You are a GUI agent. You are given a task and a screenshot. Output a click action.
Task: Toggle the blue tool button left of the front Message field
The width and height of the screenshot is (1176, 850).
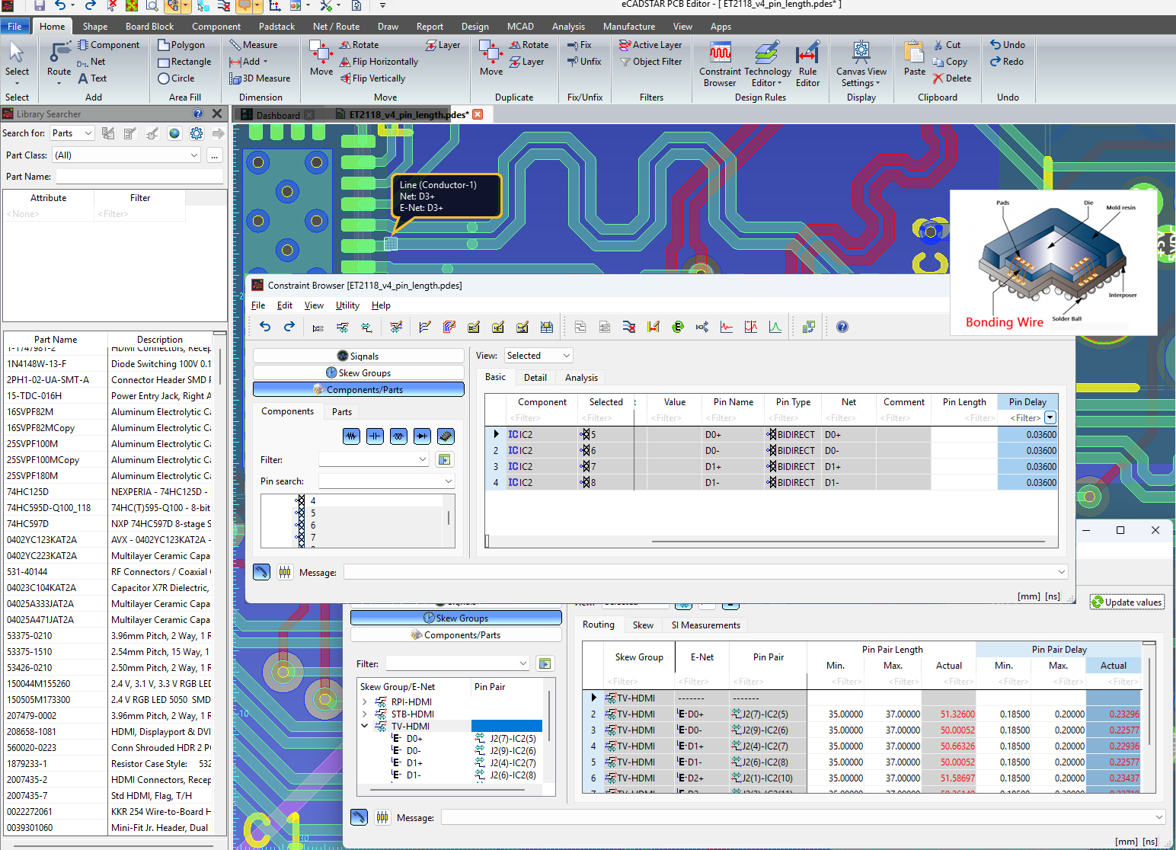tap(261, 572)
